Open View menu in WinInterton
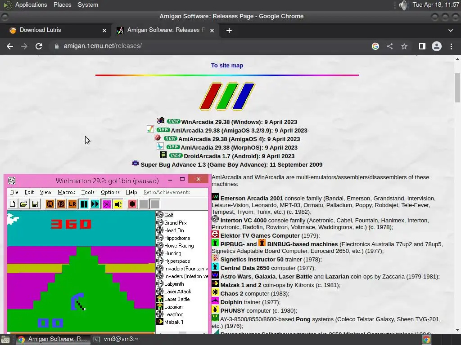 [x=45, y=192]
